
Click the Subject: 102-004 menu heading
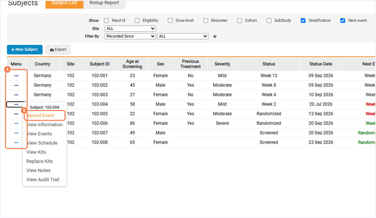44,108
